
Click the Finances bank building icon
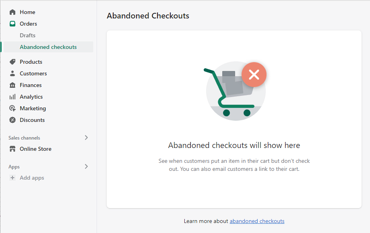tap(12, 85)
